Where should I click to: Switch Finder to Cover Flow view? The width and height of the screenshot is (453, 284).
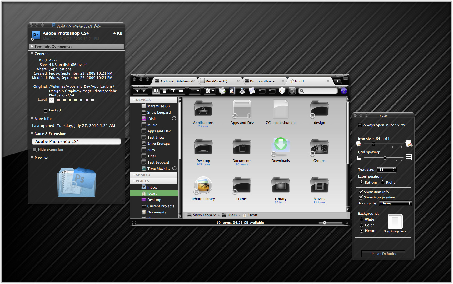click(x=181, y=91)
